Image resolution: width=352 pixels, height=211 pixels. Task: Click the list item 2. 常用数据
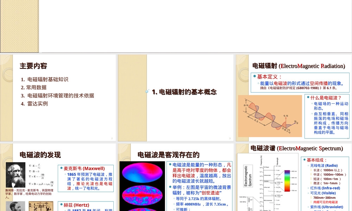34,88
